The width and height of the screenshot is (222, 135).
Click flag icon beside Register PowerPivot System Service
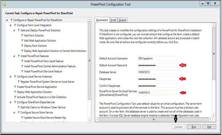pos(19,81)
